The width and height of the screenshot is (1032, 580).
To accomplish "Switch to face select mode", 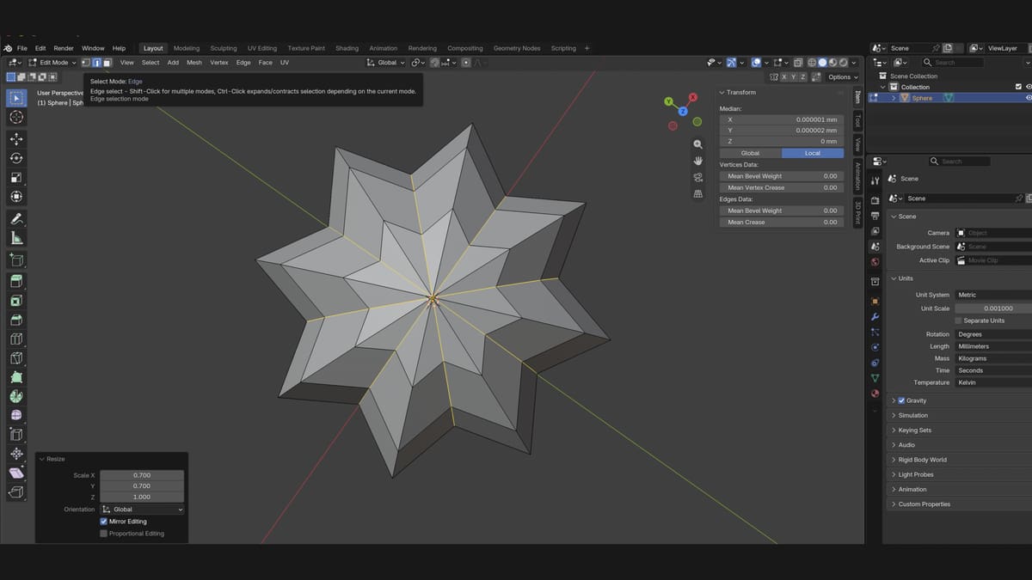I will 107,63.
